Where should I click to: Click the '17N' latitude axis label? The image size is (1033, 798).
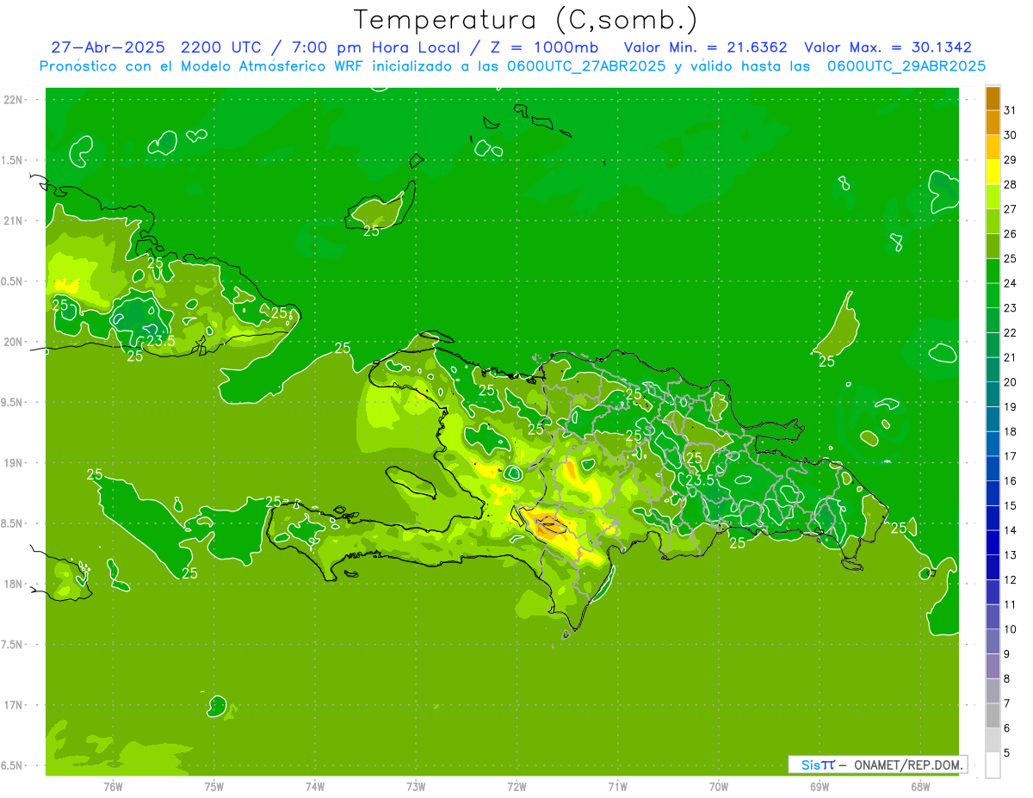click(13, 705)
